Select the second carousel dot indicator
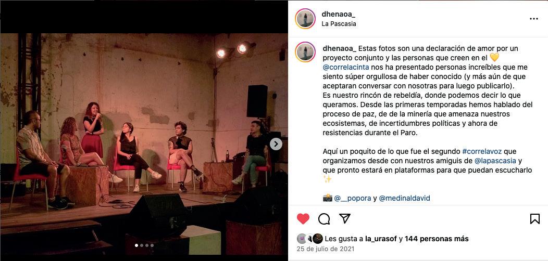548x261 pixels. [x=142, y=245]
